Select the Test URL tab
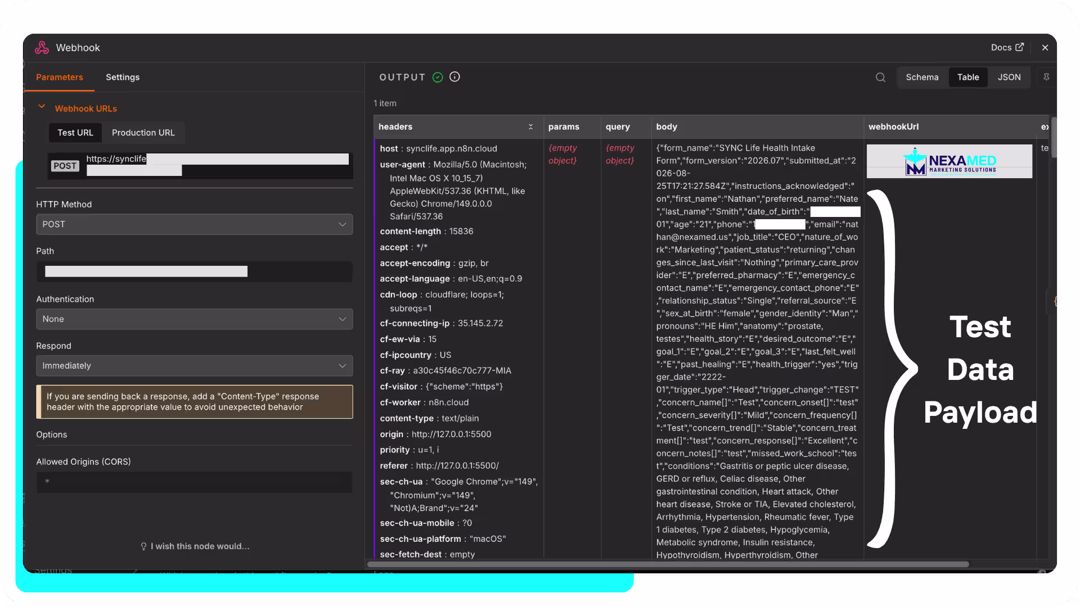The width and height of the screenshot is (1080, 607). click(75, 133)
